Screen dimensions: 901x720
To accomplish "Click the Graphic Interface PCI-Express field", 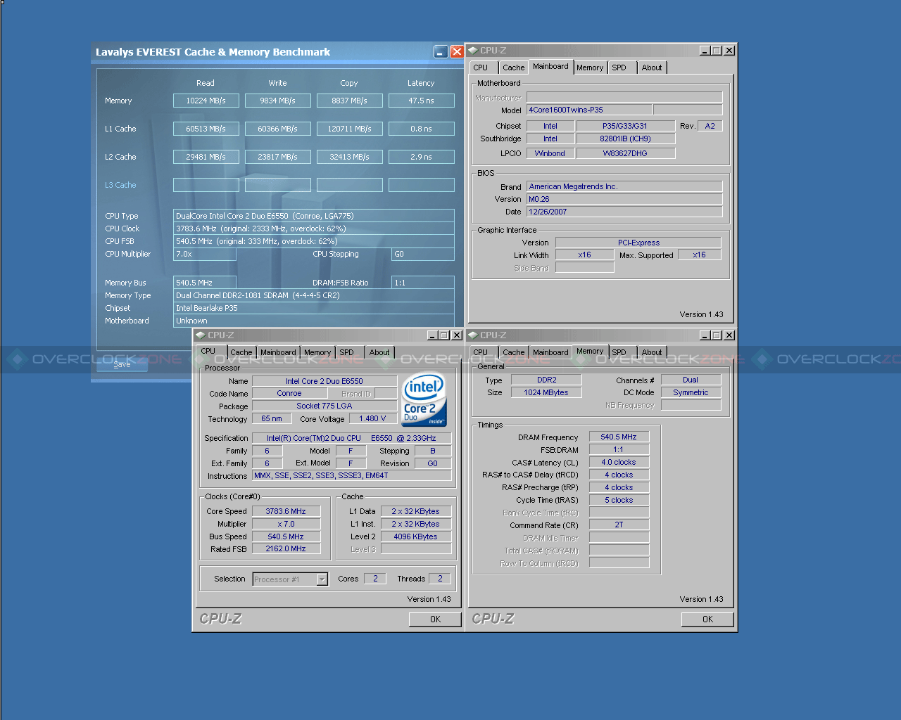I will click(638, 243).
